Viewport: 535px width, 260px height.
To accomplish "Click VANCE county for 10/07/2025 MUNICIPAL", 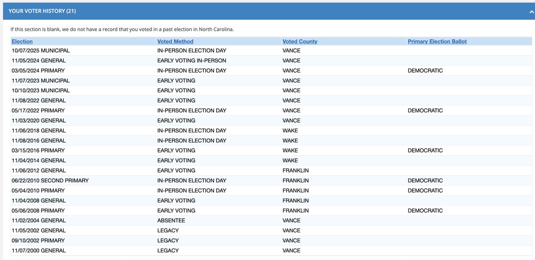I will [x=292, y=50].
